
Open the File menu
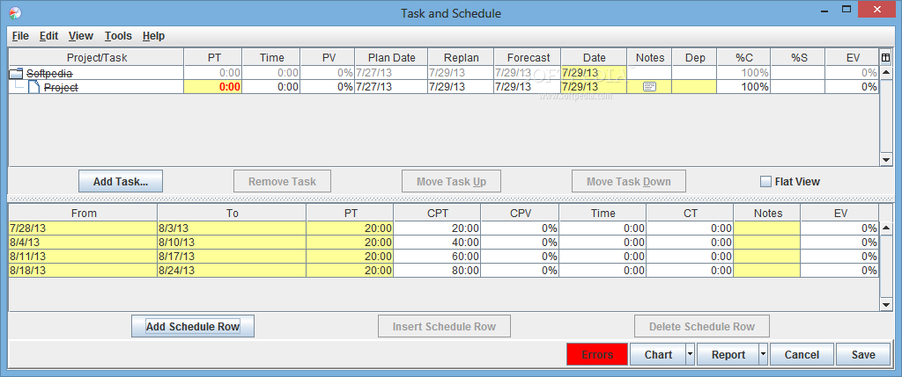(20, 35)
